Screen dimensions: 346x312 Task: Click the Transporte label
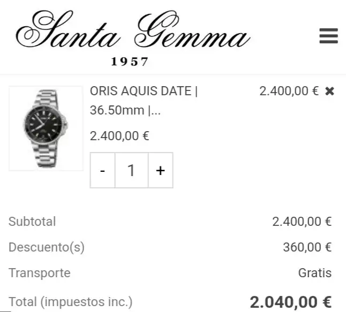tap(40, 273)
